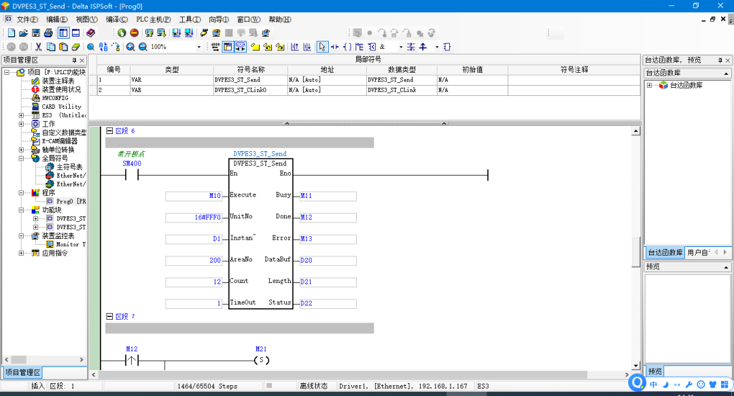Open the 文件(F) menu
Image resolution: width=734 pixels, height=396 pixels.
(x=27, y=20)
